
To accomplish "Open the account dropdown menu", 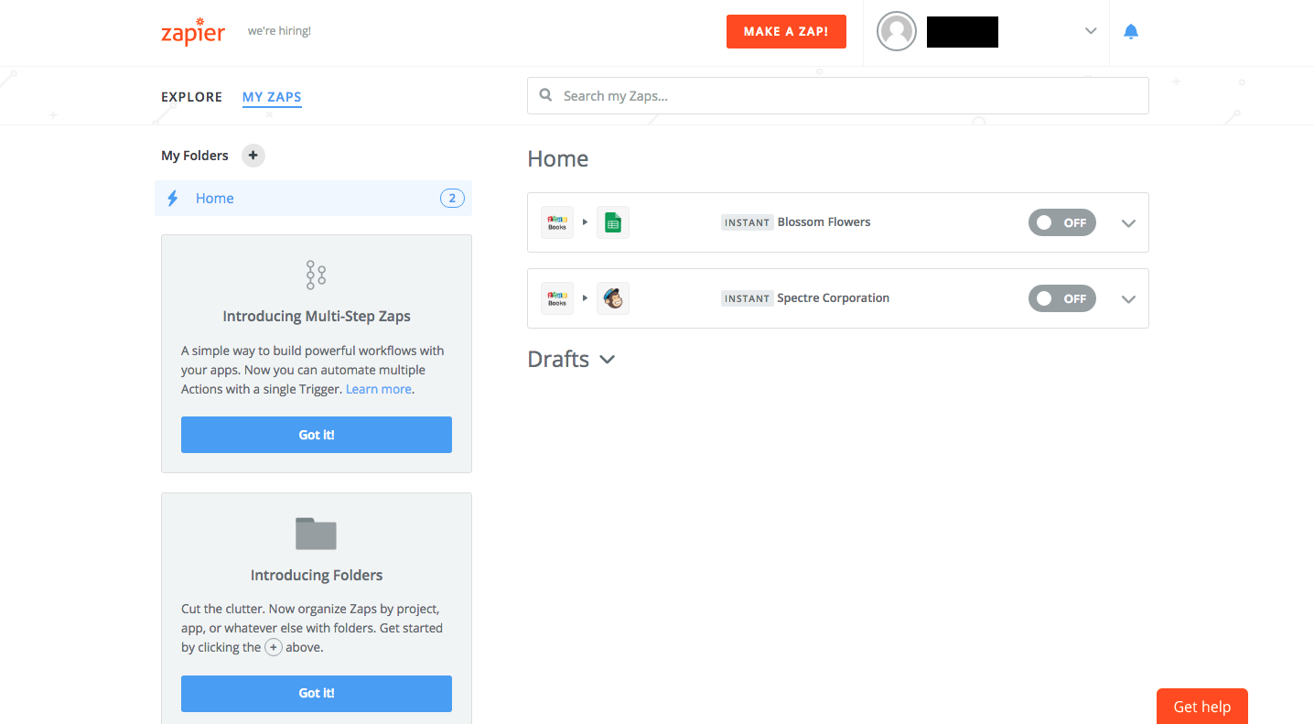I will 1091,31.
